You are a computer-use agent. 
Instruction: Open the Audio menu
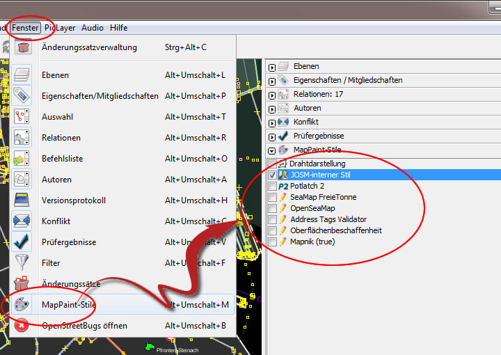click(93, 28)
